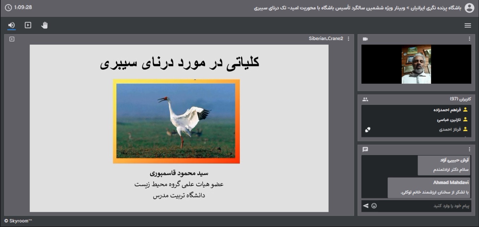The height and width of the screenshot is (227, 479).
Task: Send the chat message with the arrow button
Action: 366,206
